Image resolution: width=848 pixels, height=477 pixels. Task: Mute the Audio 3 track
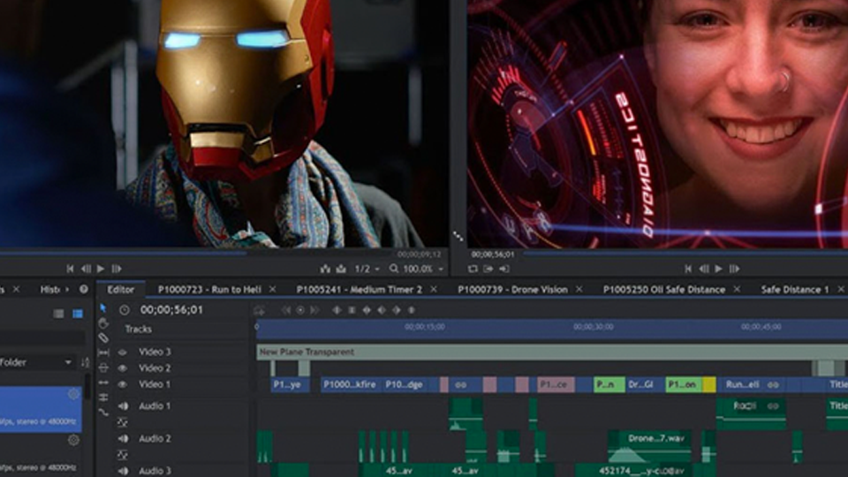(124, 471)
